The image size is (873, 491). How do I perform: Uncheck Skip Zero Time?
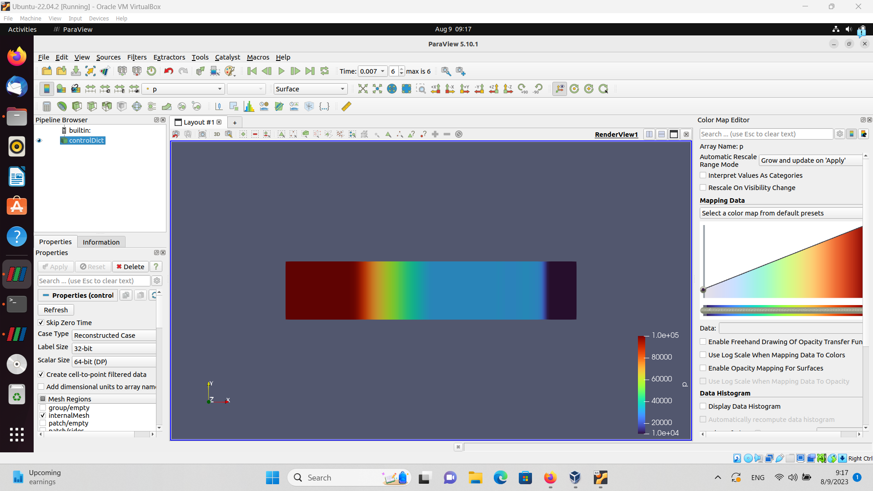point(41,323)
